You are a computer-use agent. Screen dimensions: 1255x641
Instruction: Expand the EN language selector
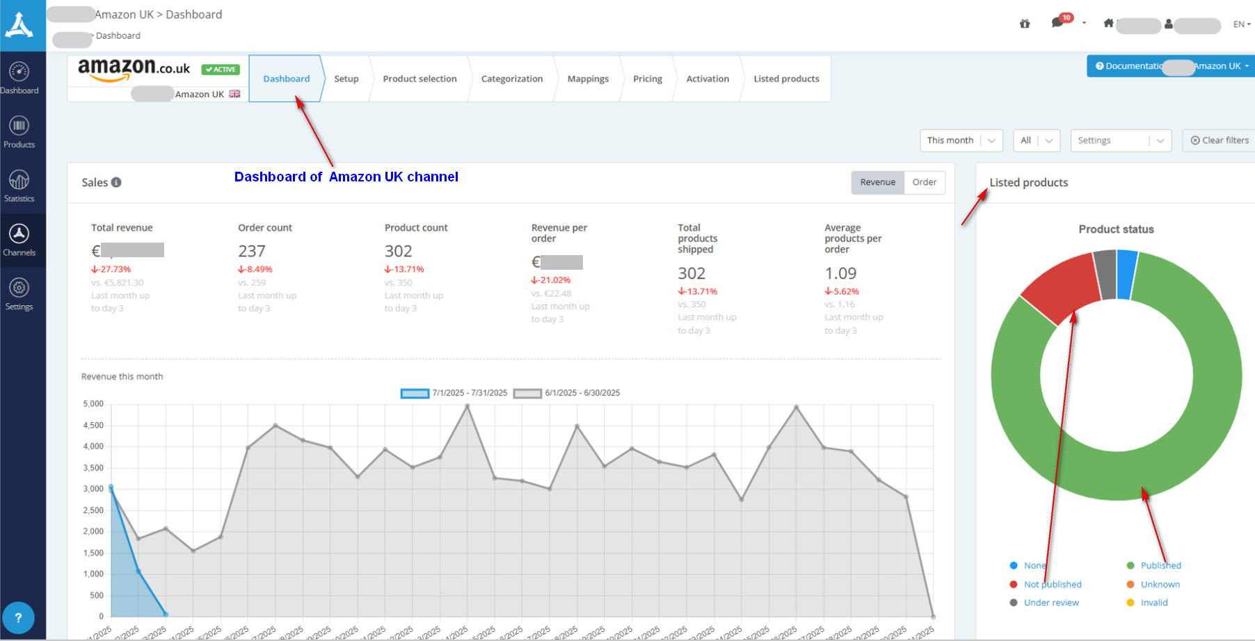tap(1240, 24)
